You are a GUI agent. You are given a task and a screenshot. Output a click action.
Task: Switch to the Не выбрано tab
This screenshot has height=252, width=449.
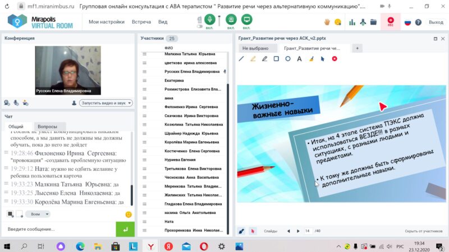tap(255, 48)
